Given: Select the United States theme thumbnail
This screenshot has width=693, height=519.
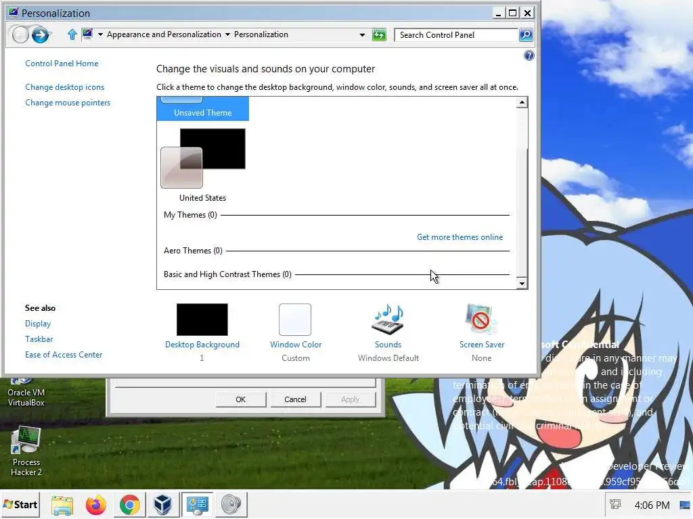Looking at the screenshot, I should (x=203, y=158).
